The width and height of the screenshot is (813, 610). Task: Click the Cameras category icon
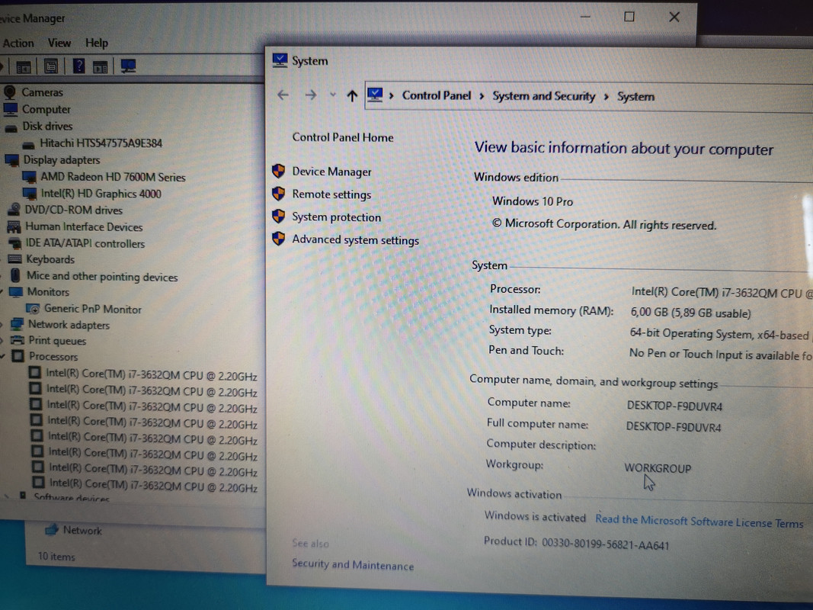pos(10,92)
